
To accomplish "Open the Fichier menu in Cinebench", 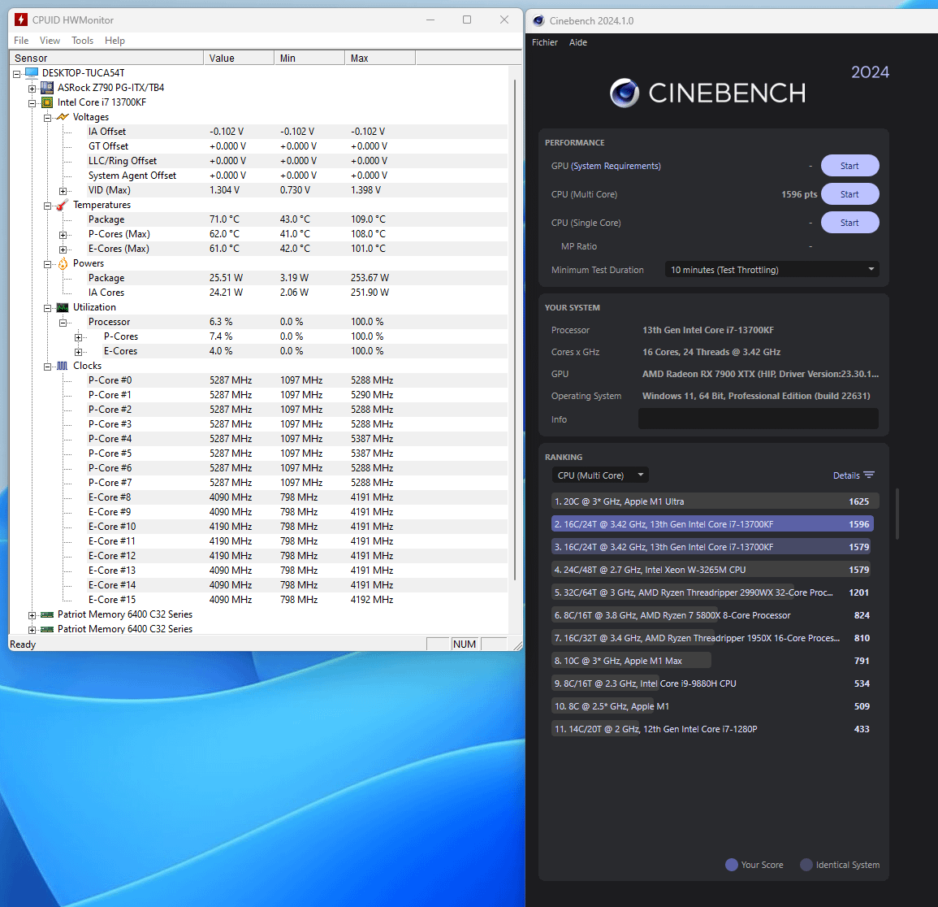I will (544, 42).
